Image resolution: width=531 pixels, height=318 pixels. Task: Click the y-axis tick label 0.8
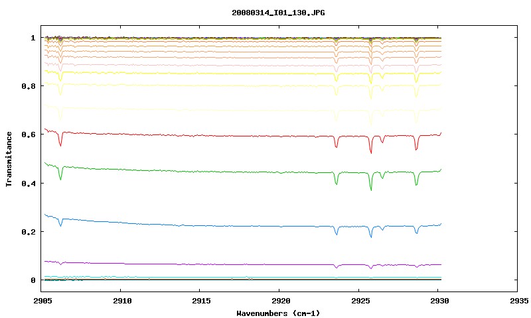coord(29,86)
